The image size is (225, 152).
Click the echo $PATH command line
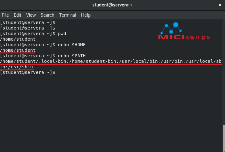coord(43,56)
